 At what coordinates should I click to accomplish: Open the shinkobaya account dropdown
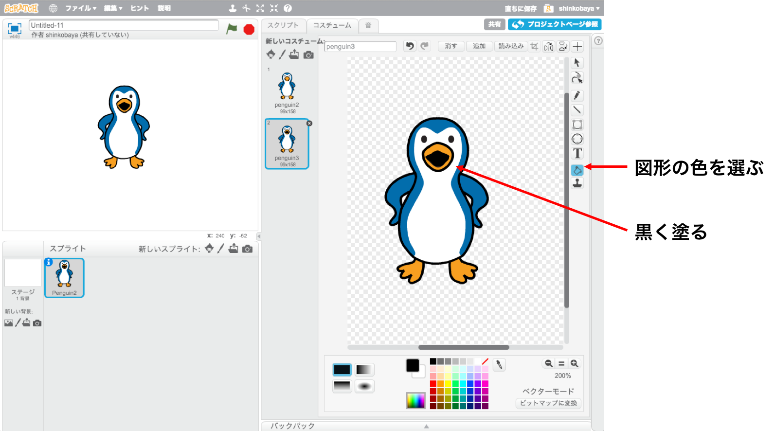coord(579,8)
